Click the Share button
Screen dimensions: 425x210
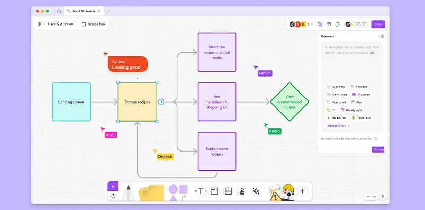pos(378,24)
